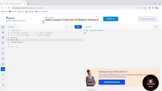This screenshot has height=91, width=162.
Task: Open Google icon in address bar
Action: pyautogui.click(x=138, y=8)
